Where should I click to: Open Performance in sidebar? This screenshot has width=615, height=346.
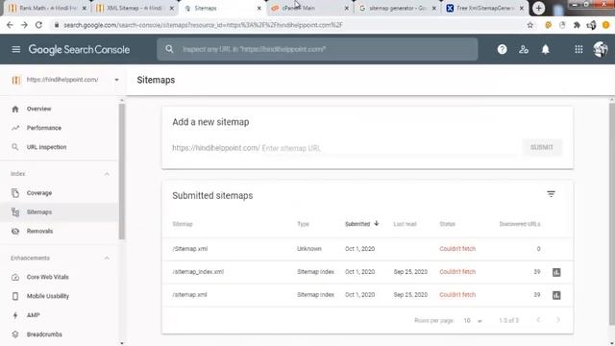click(x=44, y=128)
